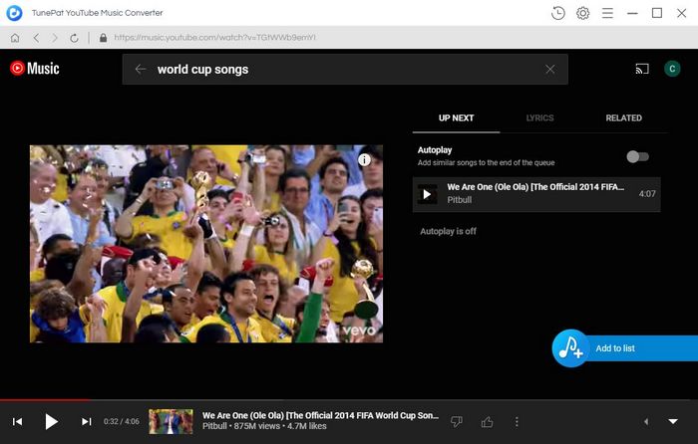Navigate forward with the right arrow
This screenshot has height=444, width=698.
coord(55,38)
